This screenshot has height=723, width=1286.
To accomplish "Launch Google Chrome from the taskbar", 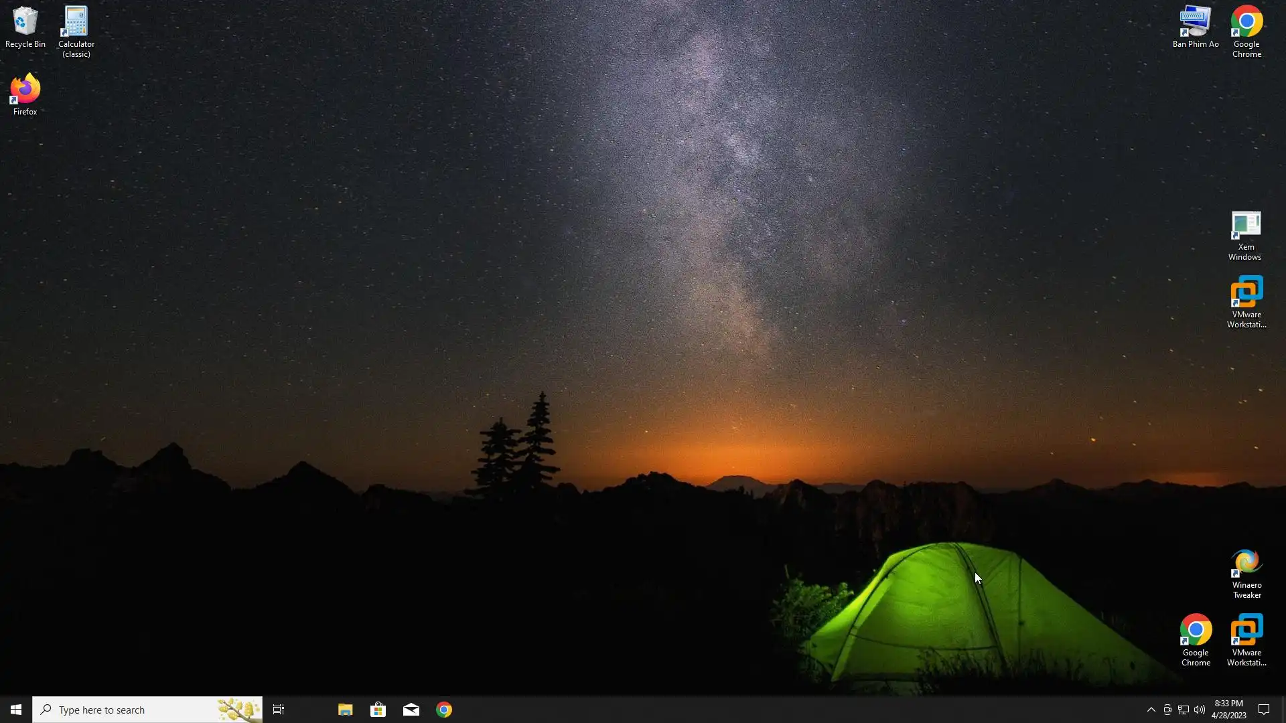I will [x=444, y=710].
